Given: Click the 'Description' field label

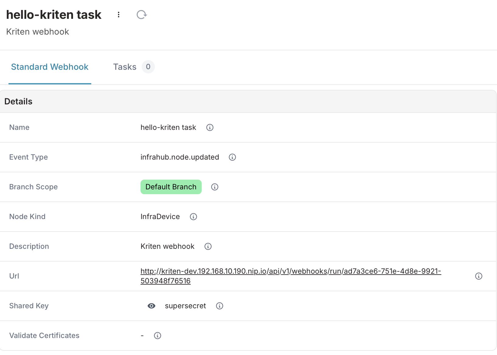Looking at the screenshot, I should pyautogui.click(x=29, y=246).
